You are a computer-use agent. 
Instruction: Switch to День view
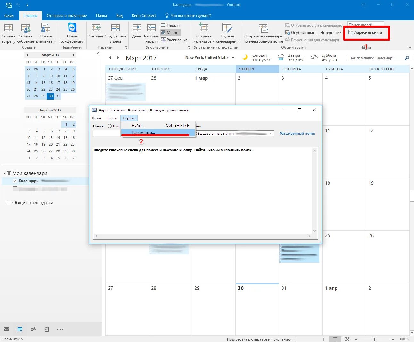coord(137,31)
